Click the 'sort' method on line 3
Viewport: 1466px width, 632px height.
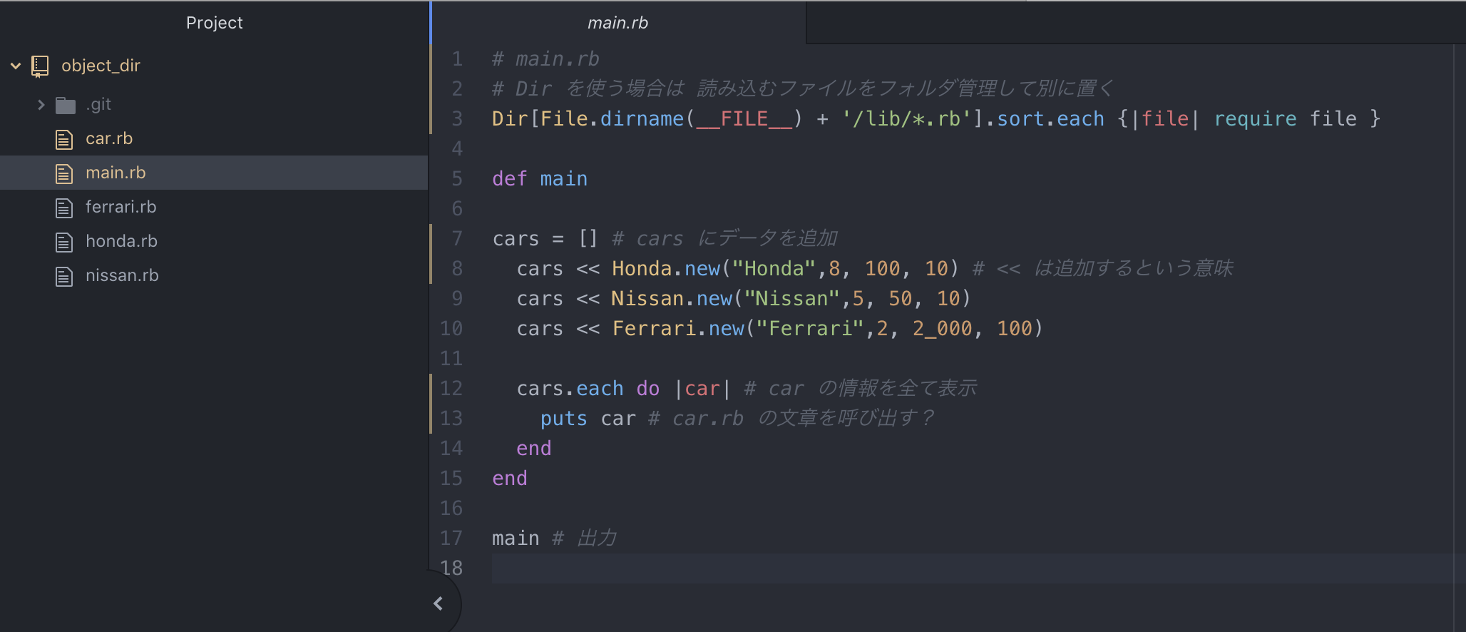point(1020,118)
